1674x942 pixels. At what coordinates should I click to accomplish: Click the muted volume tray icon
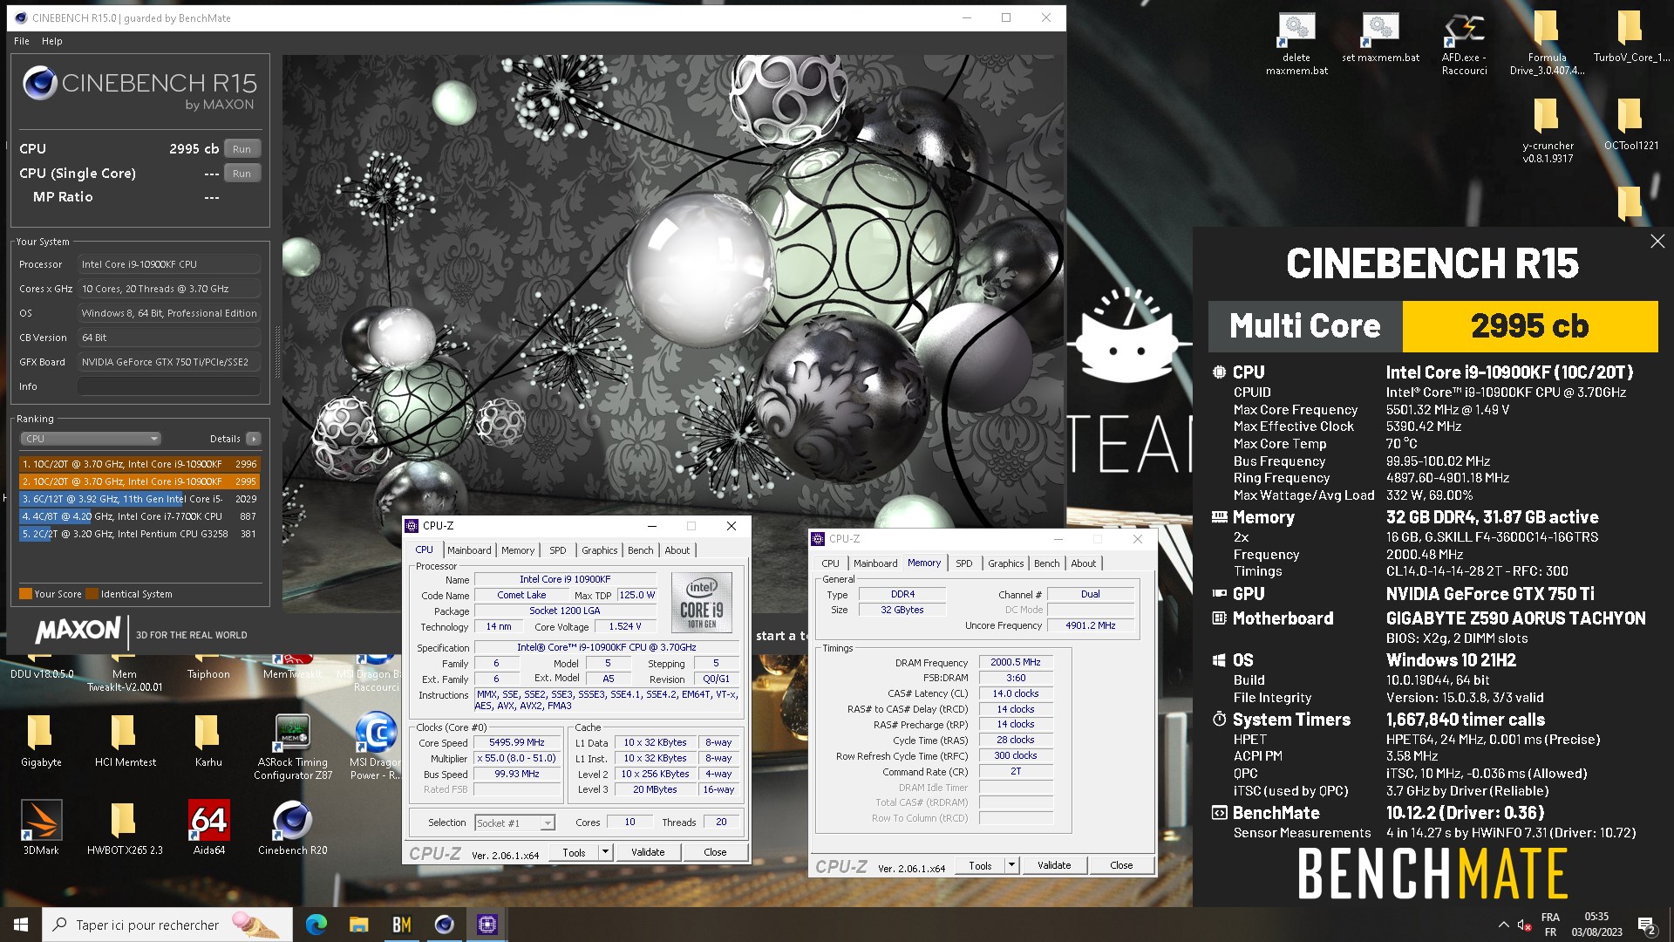click(1524, 925)
